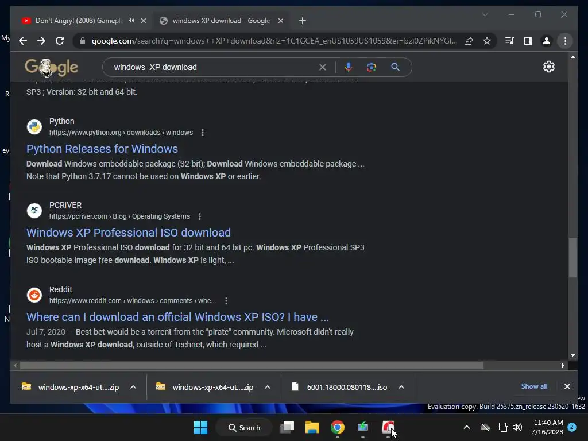Open Chrome tab search dropdown
This screenshot has height=441, width=588.
point(485,14)
